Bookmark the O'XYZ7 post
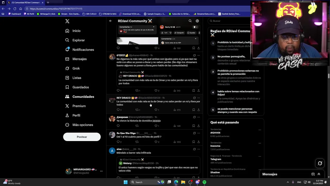 [x=194, y=91]
